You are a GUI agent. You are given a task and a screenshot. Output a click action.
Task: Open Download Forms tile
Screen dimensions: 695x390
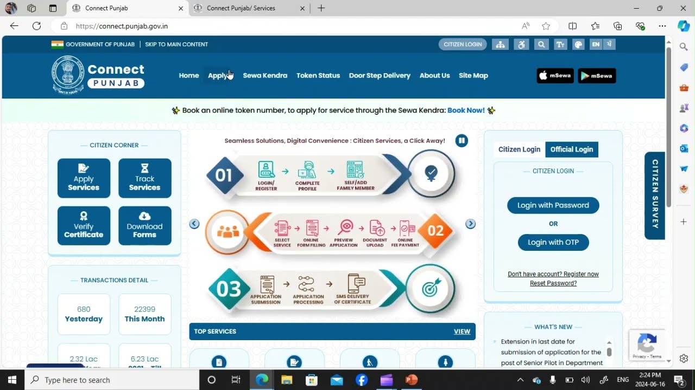coord(144,226)
